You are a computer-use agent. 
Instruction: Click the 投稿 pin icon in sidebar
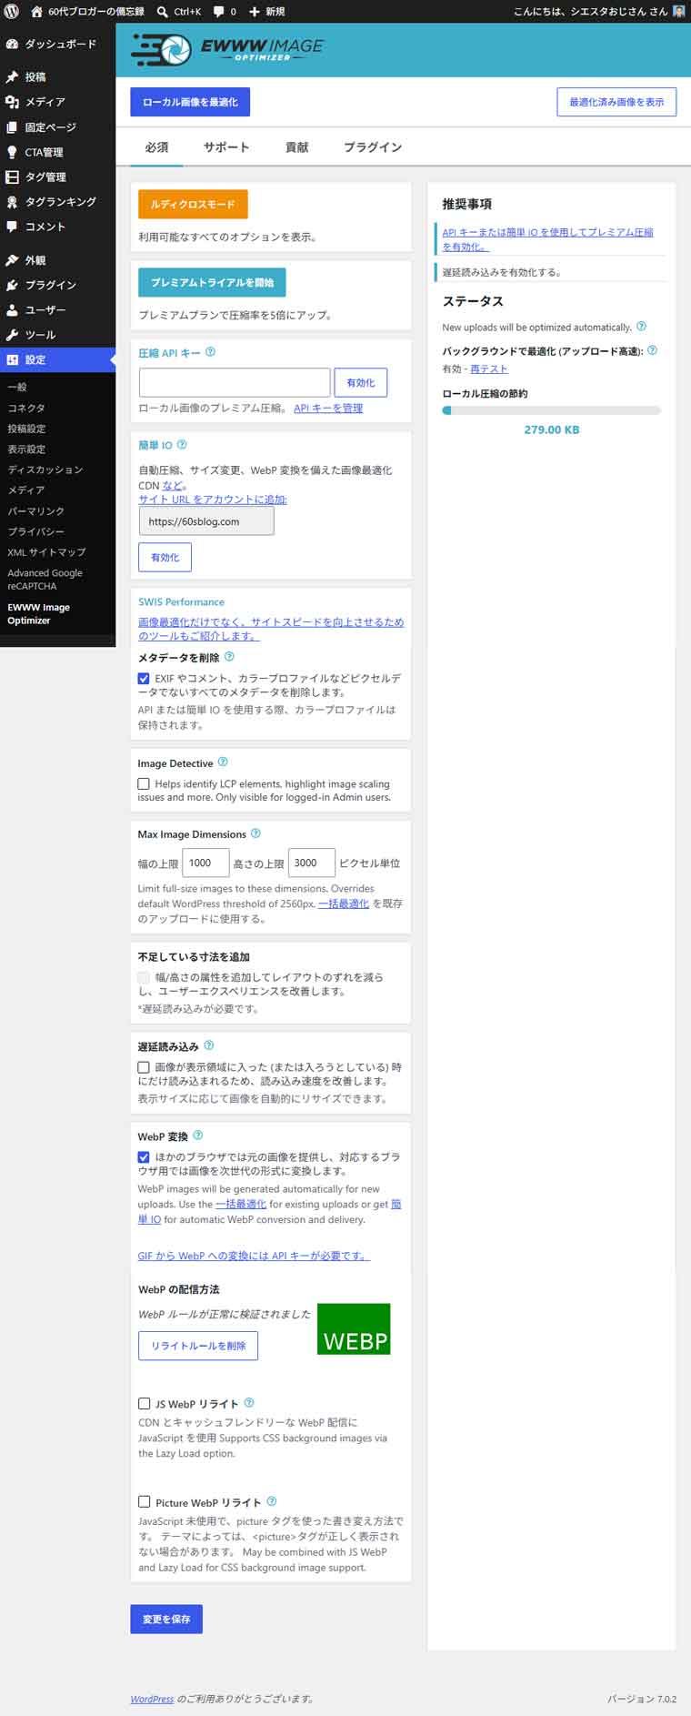click(x=12, y=77)
